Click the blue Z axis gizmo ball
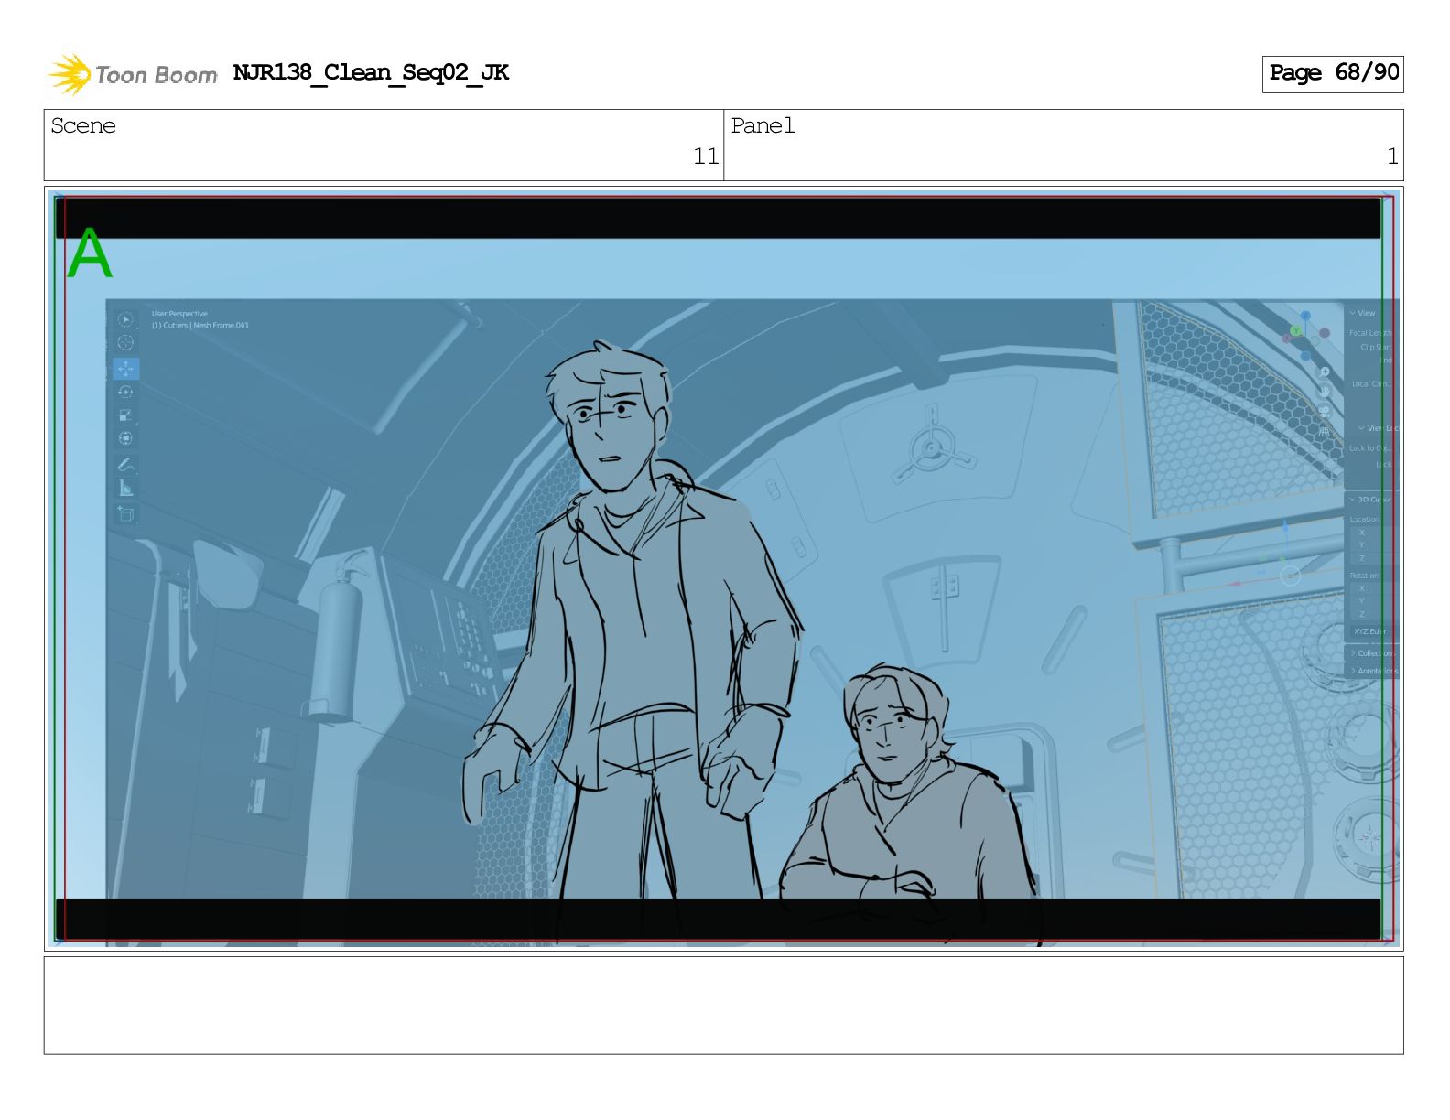Viewport: 1450px width, 1120px height. coord(1305,316)
